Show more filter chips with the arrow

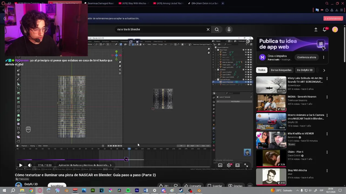pyautogui.click(x=324, y=70)
